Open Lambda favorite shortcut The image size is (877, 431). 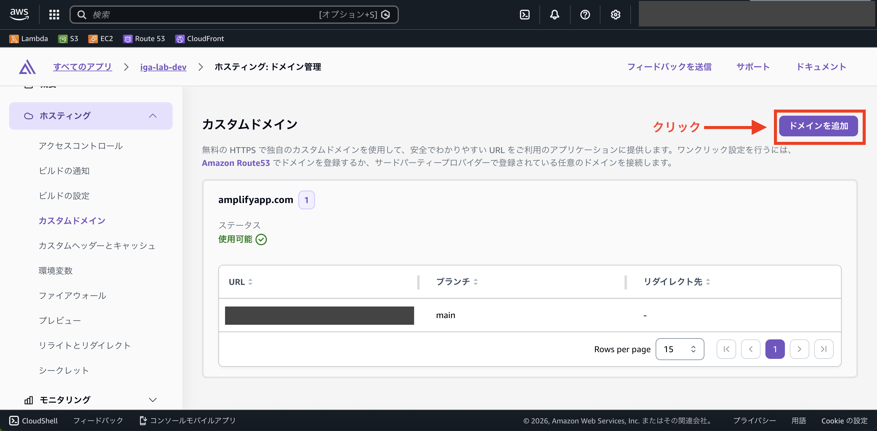click(x=29, y=39)
